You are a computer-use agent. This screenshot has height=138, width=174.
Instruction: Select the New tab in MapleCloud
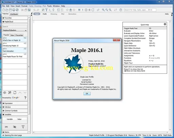coord(13,35)
